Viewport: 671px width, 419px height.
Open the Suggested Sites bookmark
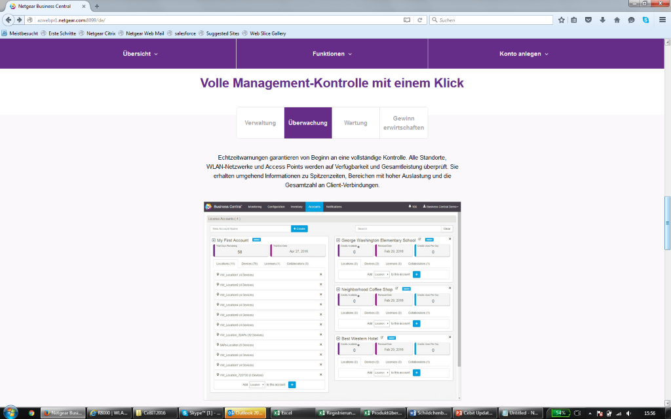pos(219,33)
